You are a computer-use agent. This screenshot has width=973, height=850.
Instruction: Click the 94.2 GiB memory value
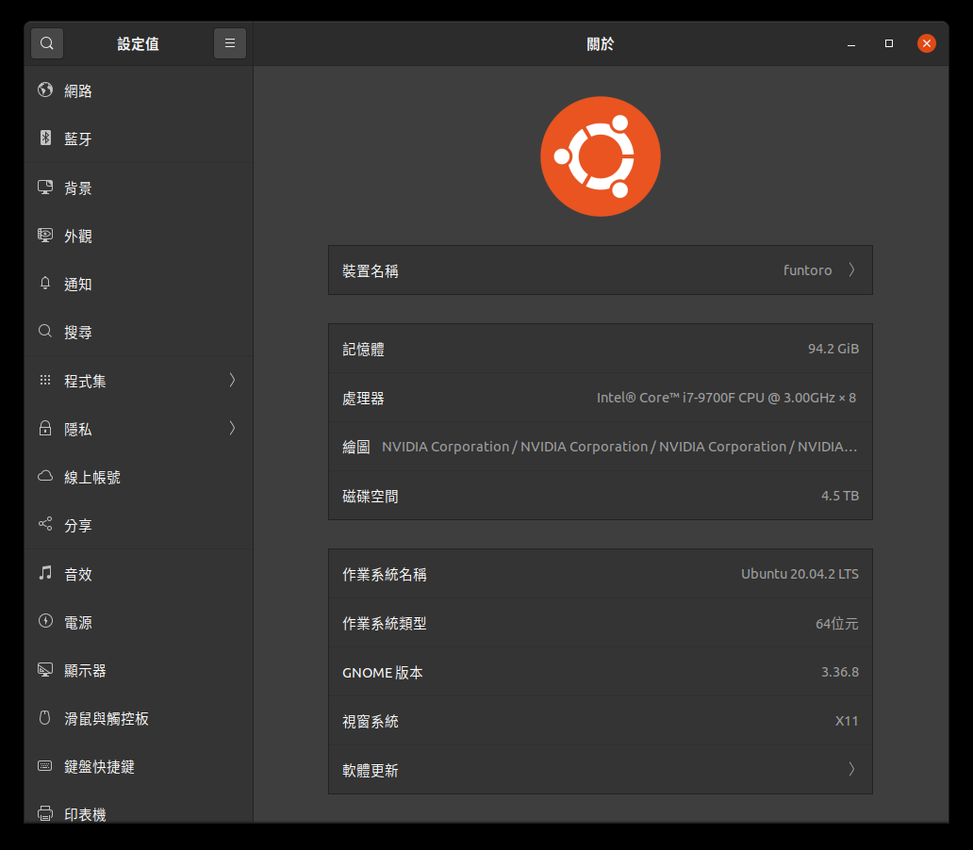pos(833,349)
